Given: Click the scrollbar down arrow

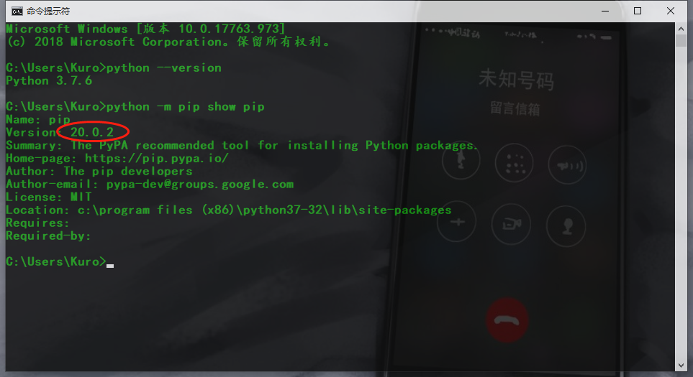Looking at the screenshot, I should coord(681,366).
